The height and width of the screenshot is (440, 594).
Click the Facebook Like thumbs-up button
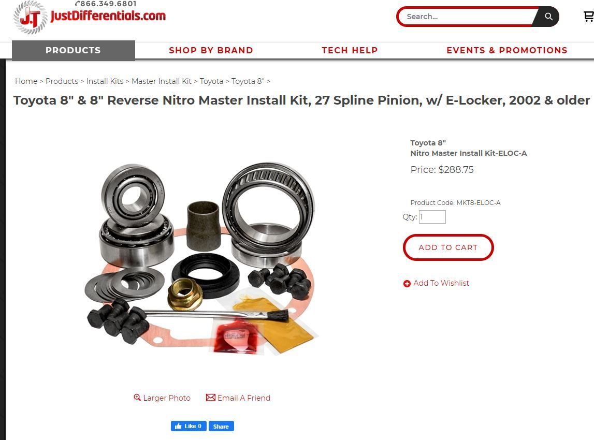189,426
